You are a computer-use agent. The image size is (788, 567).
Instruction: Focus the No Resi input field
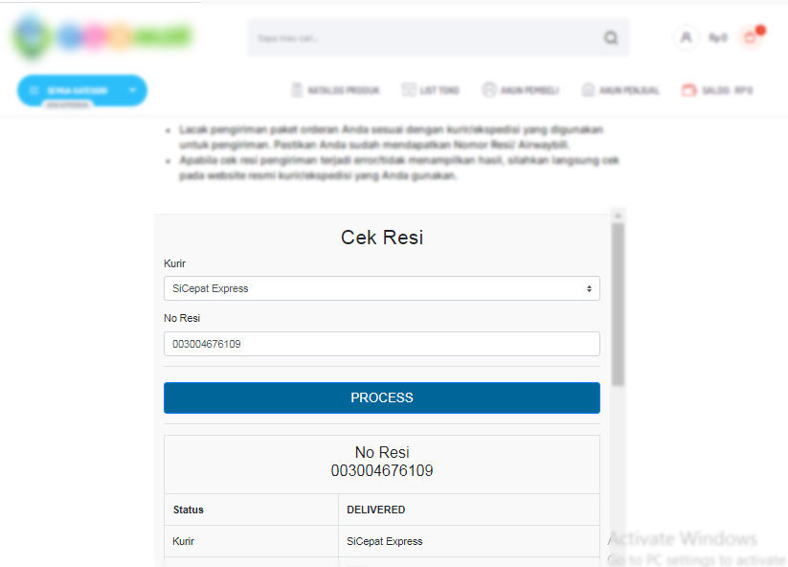pyautogui.click(x=381, y=344)
